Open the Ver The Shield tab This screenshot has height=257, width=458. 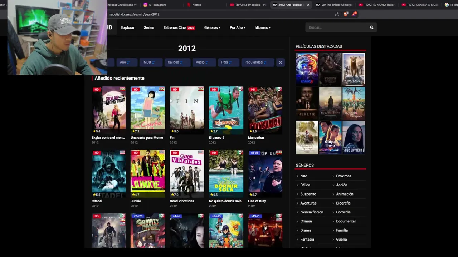334,5
